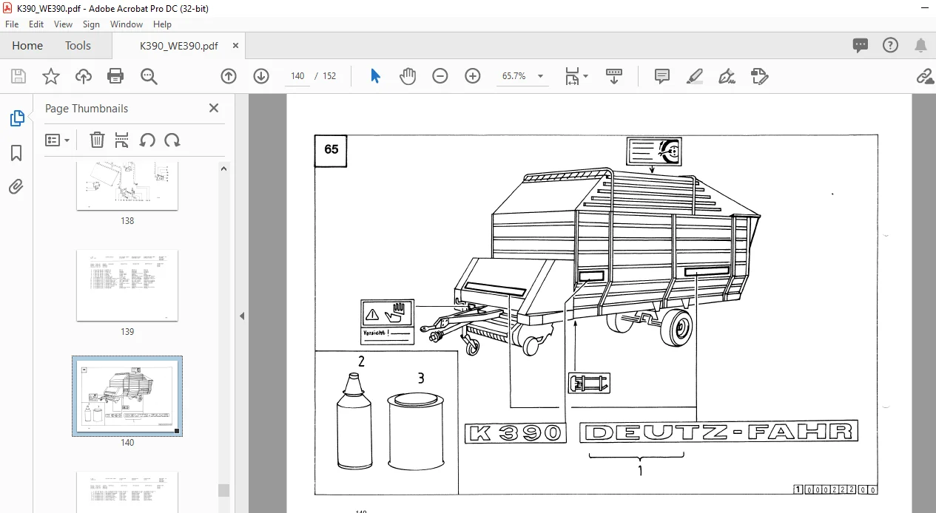This screenshot has height=513, width=936.
Task: Open the File menu
Action: point(12,24)
